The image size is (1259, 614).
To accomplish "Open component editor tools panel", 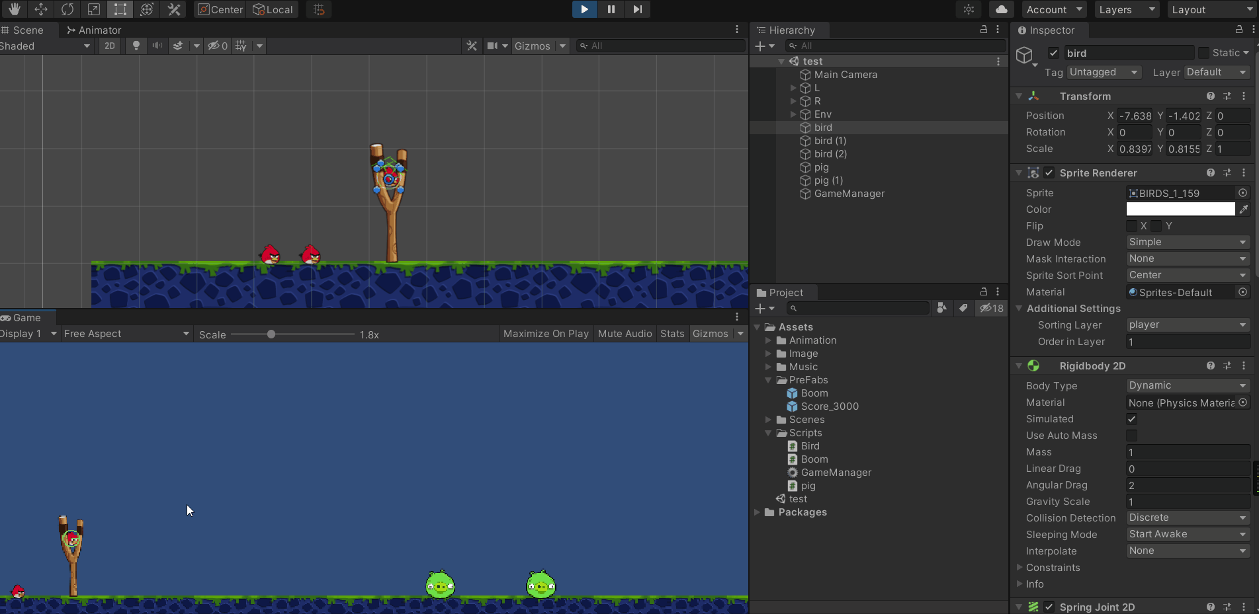I will (x=472, y=46).
